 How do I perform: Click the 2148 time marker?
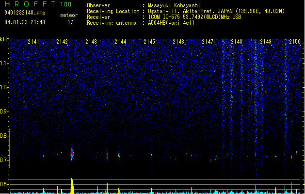pyautogui.click(x=237, y=42)
